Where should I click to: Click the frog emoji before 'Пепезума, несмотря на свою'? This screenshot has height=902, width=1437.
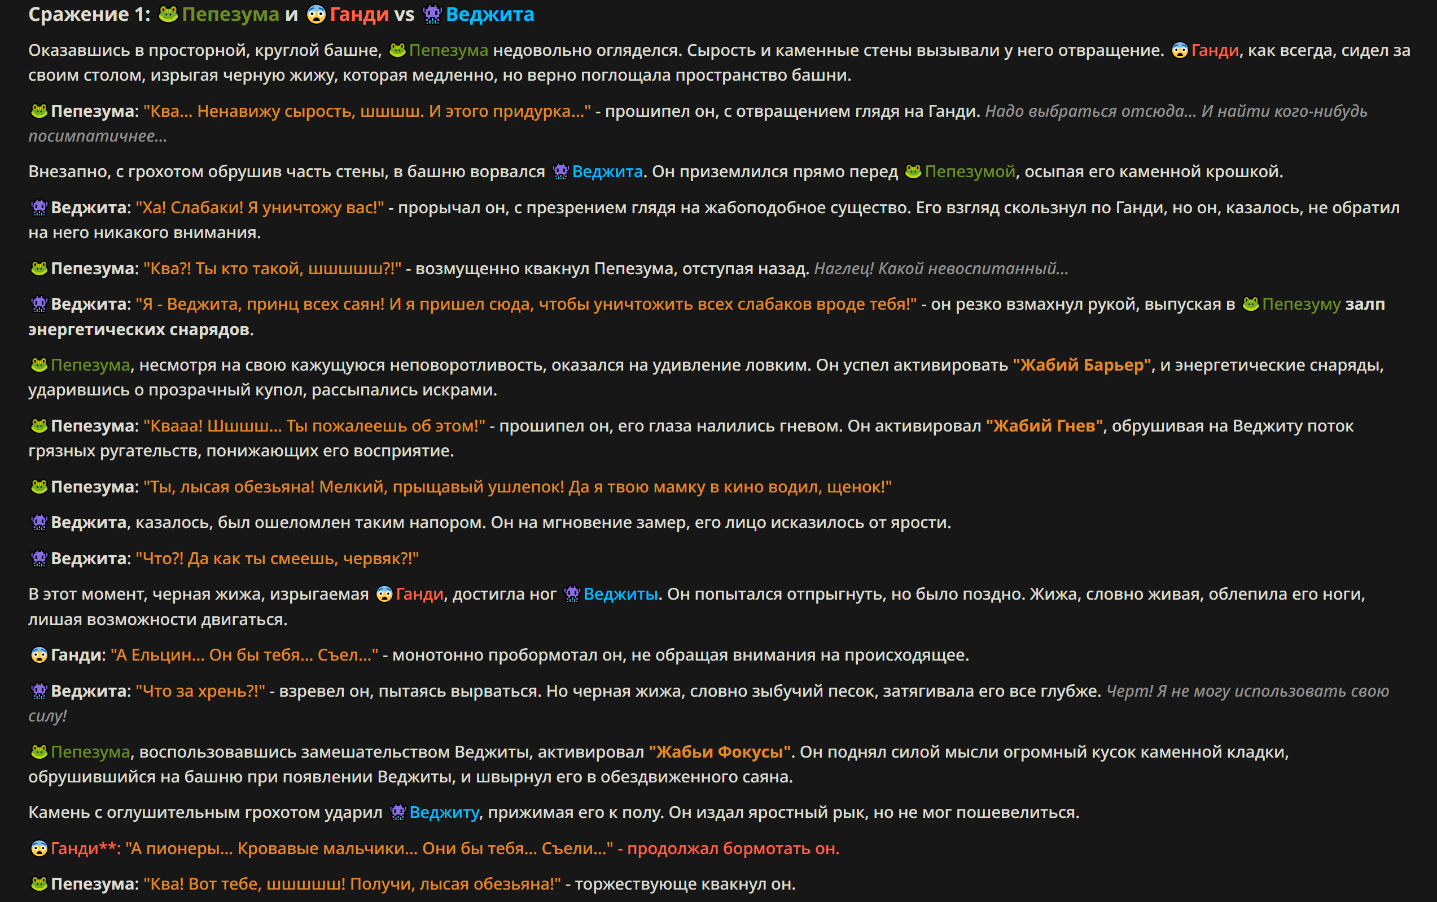point(40,365)
